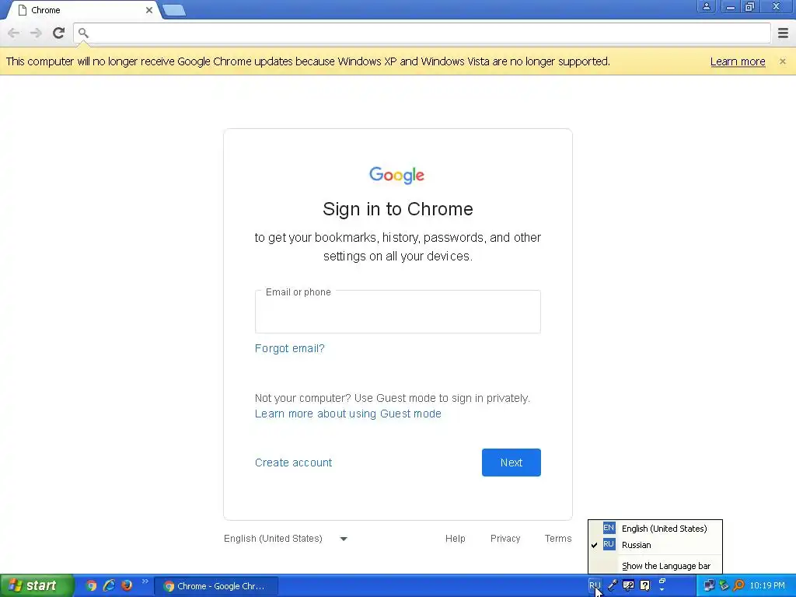Launch Internet Explorer from quick launch

point(109,586)
